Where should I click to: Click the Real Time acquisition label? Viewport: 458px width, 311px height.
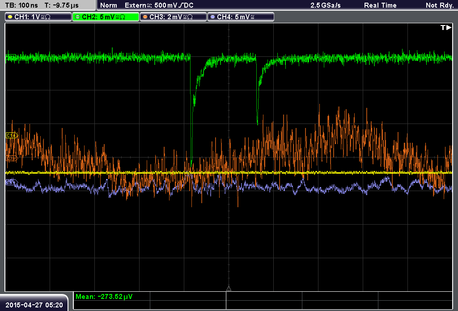pyautogui.click(x=380, y=5)
